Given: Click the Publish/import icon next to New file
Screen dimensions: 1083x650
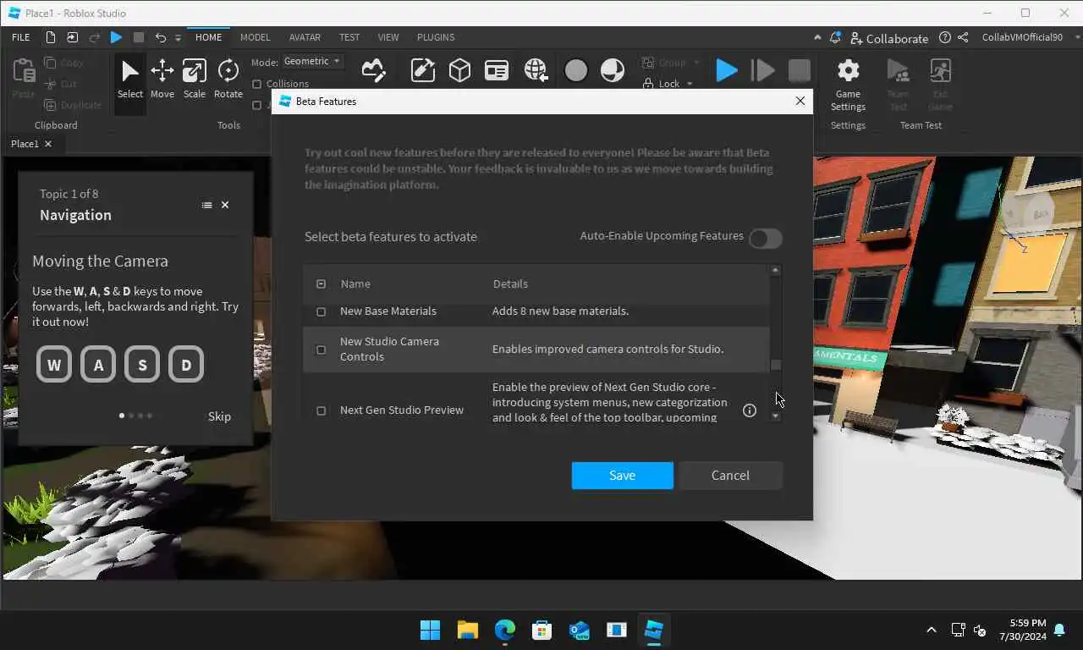Looking at the screenshot, I should (72, 37).
